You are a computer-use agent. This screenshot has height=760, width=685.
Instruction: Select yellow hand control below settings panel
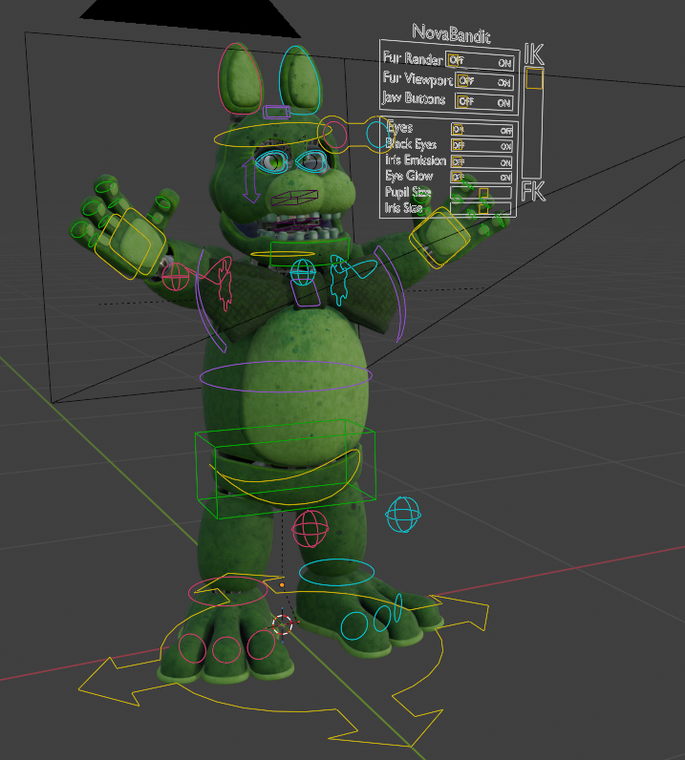439,238
